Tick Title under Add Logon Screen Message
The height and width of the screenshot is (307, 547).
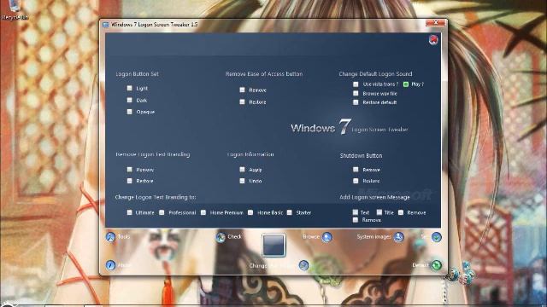(379, 212)
